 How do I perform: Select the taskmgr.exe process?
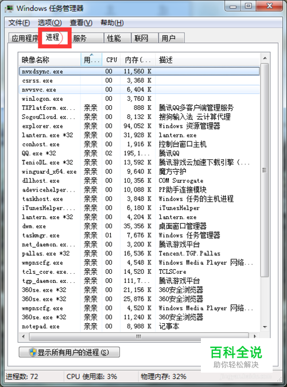tap(139, 235)
